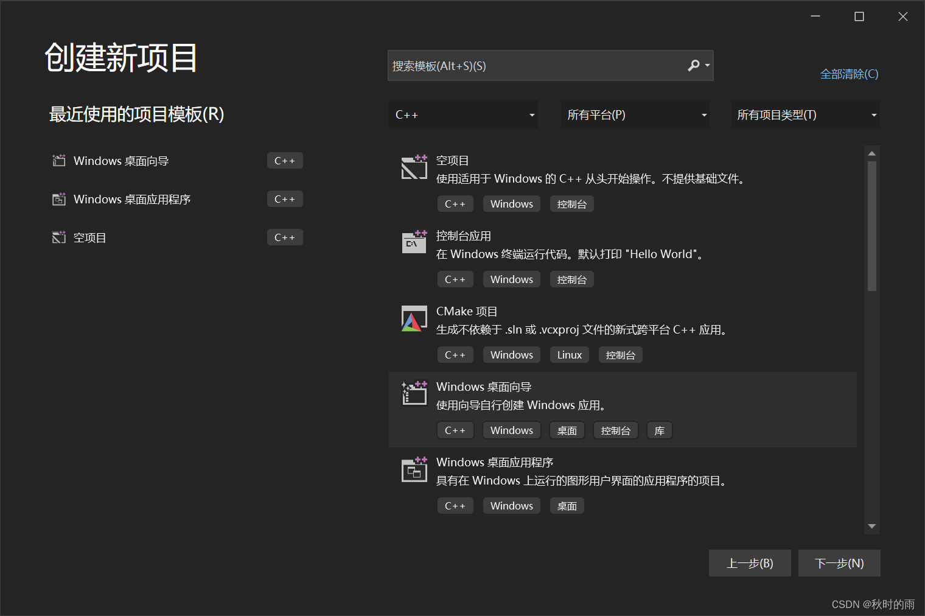Select the 库 tag on Windows 桌面向导
The height and width of the screenshot is (616, 925).
click(x=659, y=430)
